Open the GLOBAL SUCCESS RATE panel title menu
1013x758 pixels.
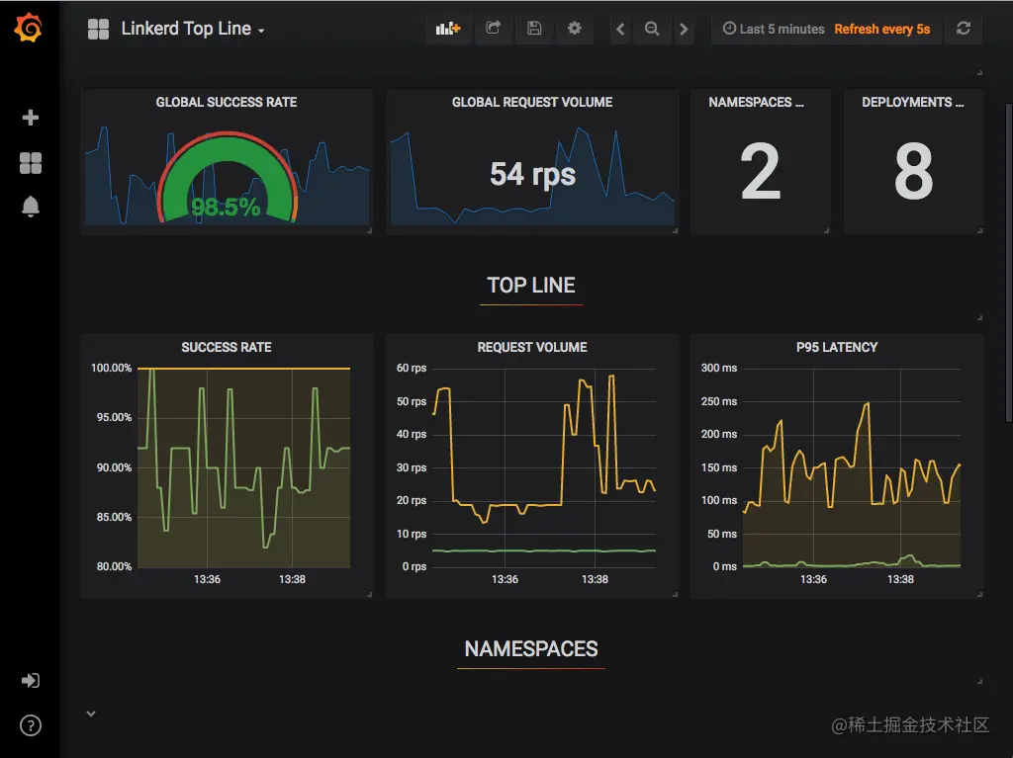[226, 102]
